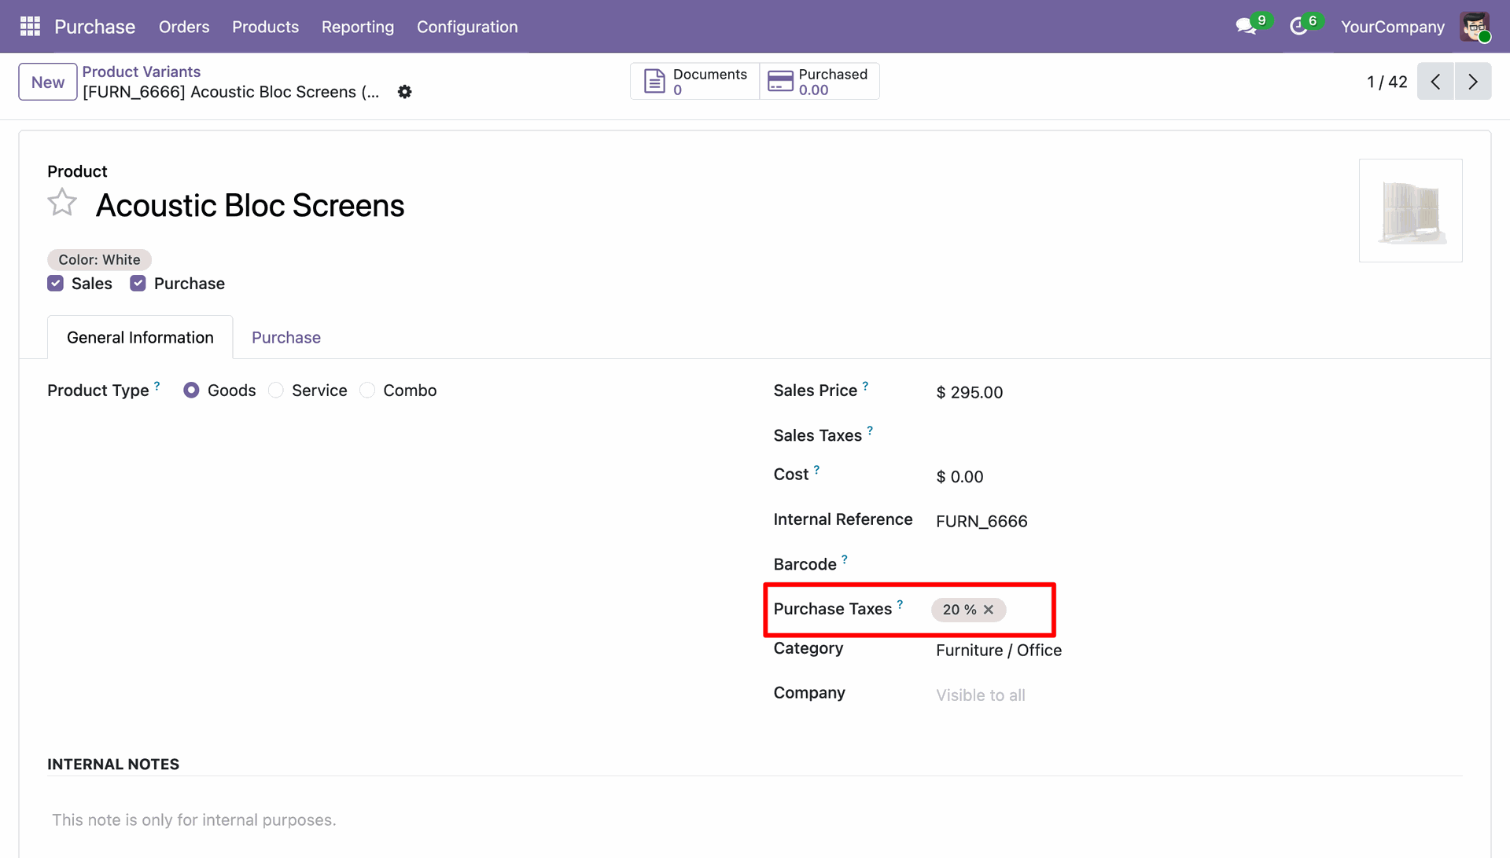Open the activities clock icon
The image size is (1510, 858).
click(x=1298, y=27)
